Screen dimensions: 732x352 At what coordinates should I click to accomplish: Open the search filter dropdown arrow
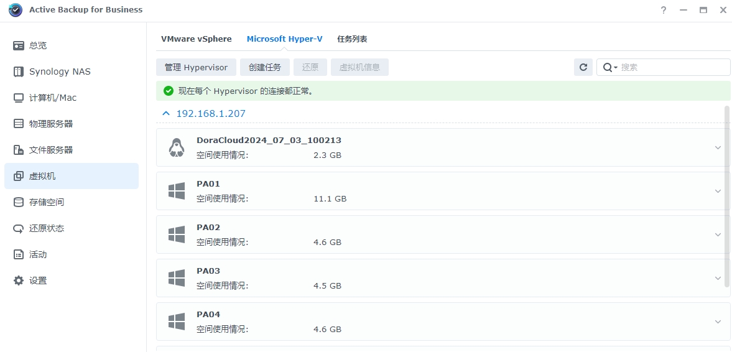(x=616, y=67)
